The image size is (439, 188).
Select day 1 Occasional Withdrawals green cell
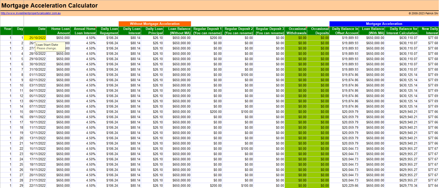(x=296, y=38)
